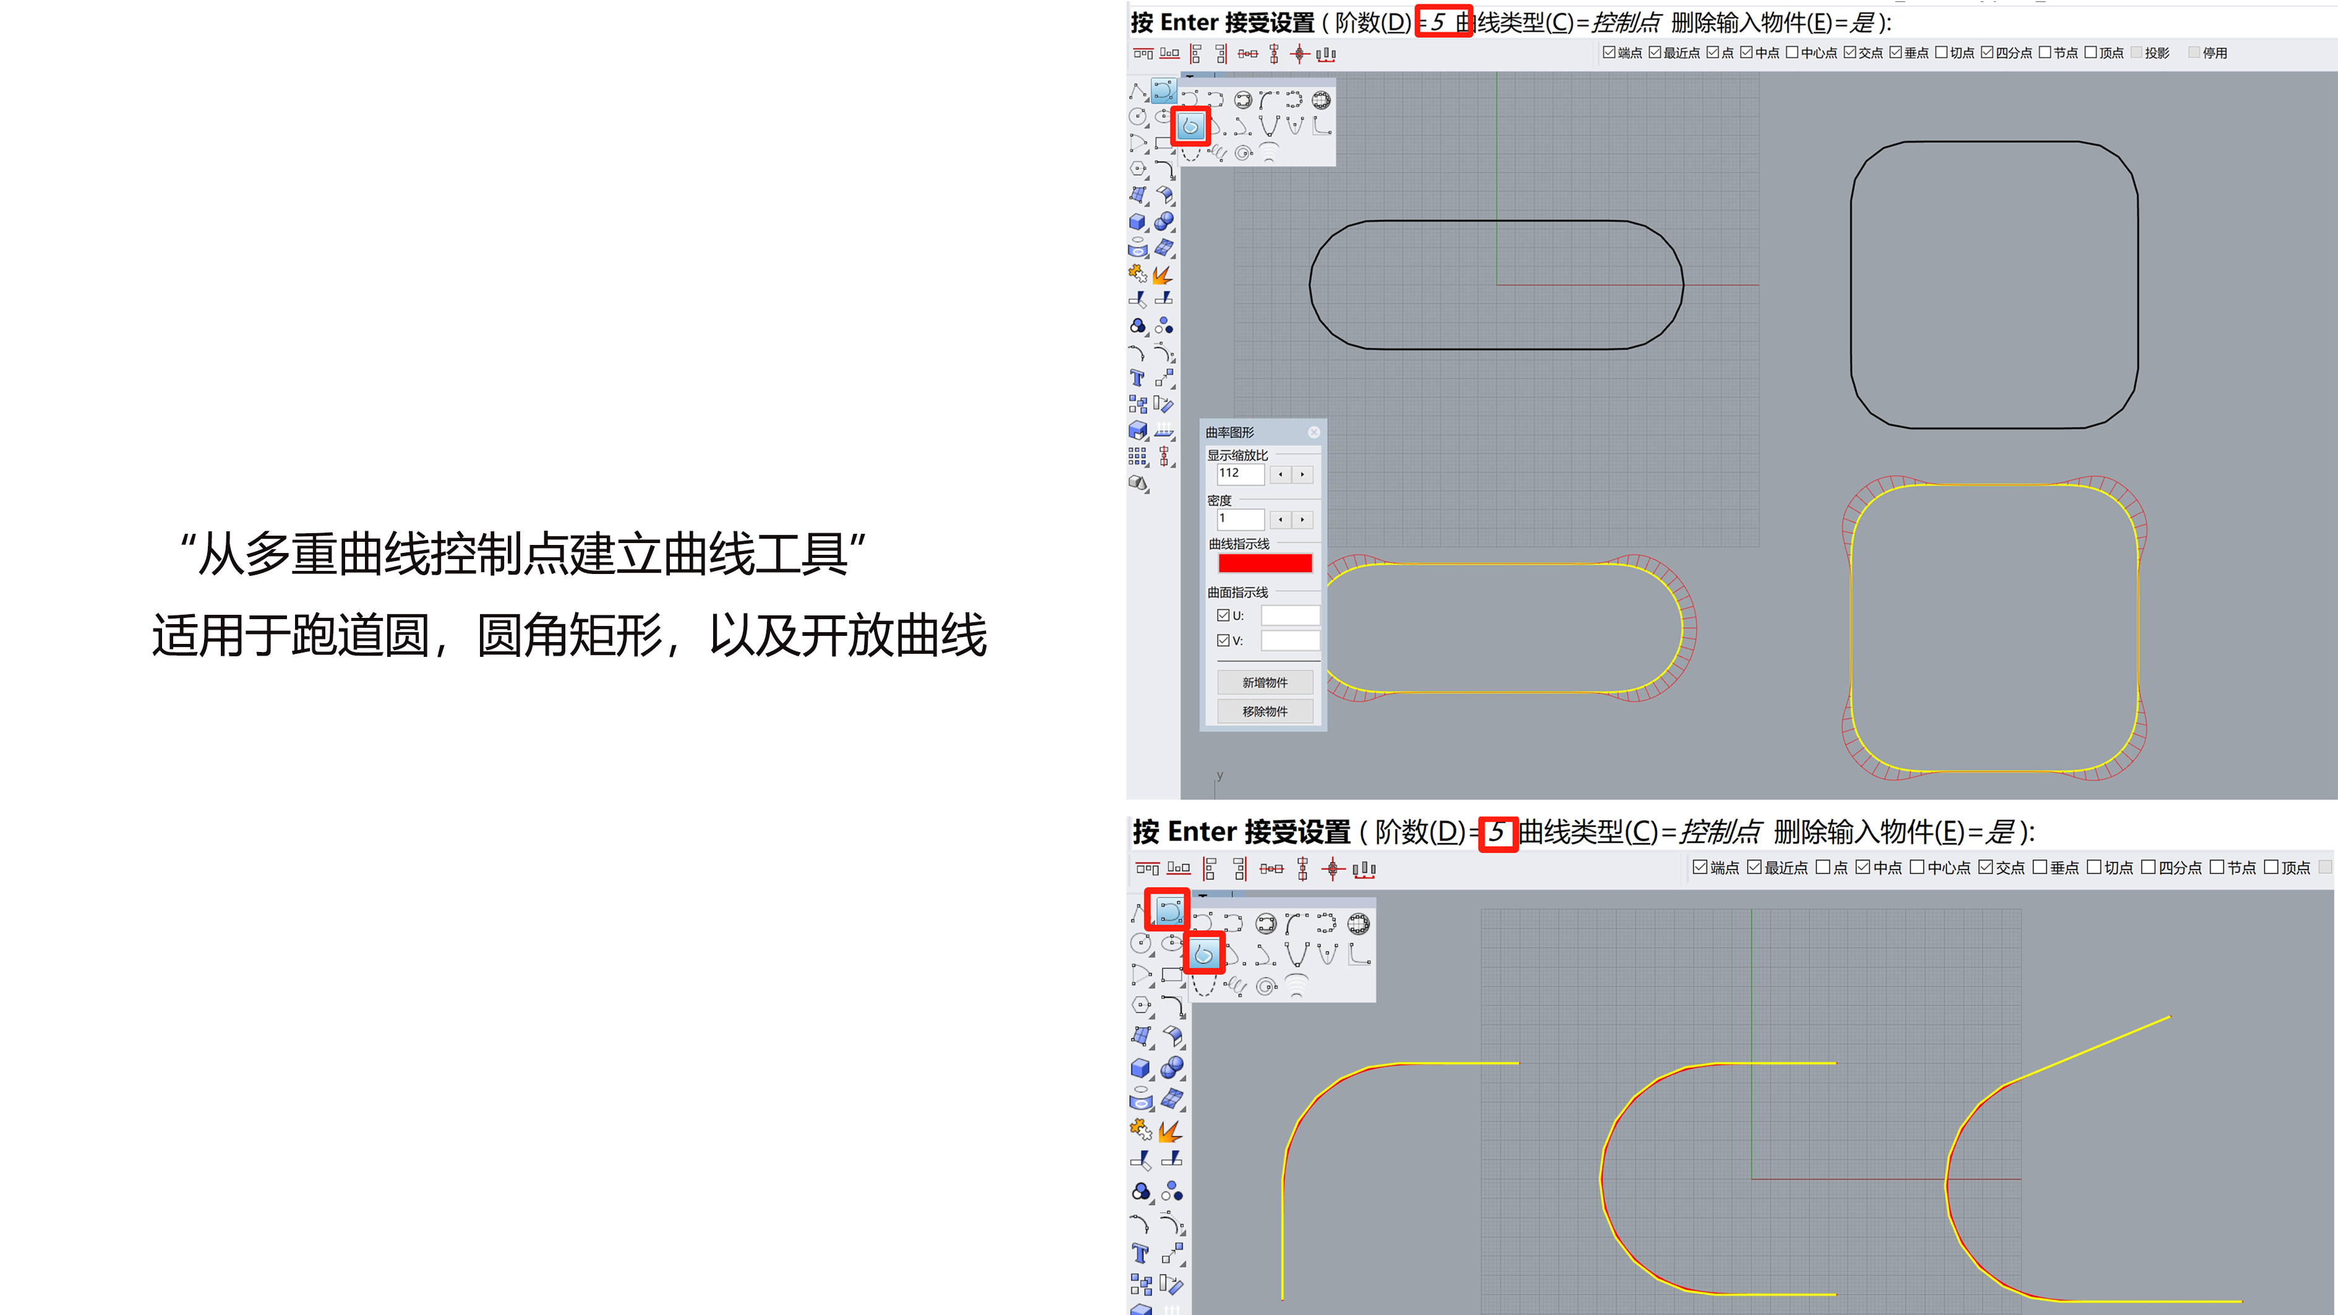The width and height of the screenshot is (2338, 1315).
Task: Select the Spiral curve icon
Action: click(x=1243, y=154)
